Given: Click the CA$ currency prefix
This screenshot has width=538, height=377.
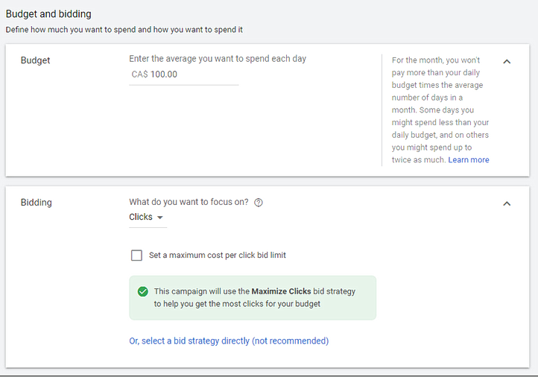Looking at the screenshot, I should click(139, 75).
